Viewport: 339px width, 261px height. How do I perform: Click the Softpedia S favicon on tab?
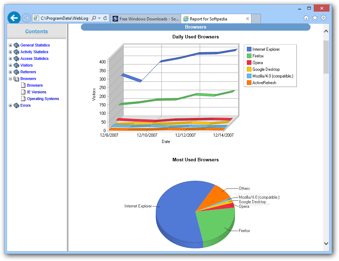click(115, 19)
